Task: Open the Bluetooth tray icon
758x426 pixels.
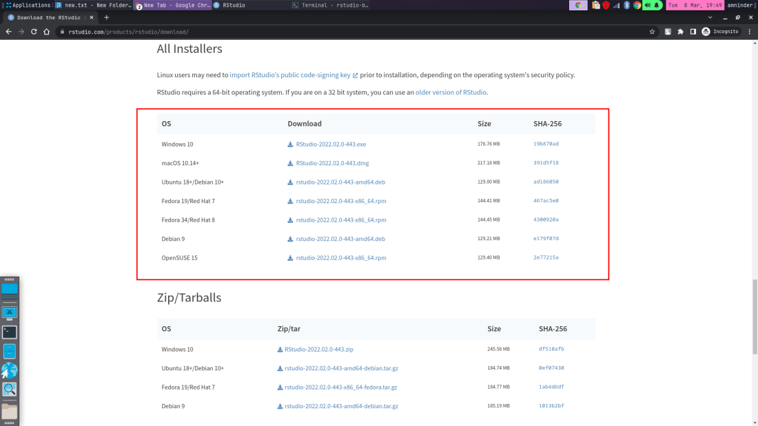Action: point(627,6)
